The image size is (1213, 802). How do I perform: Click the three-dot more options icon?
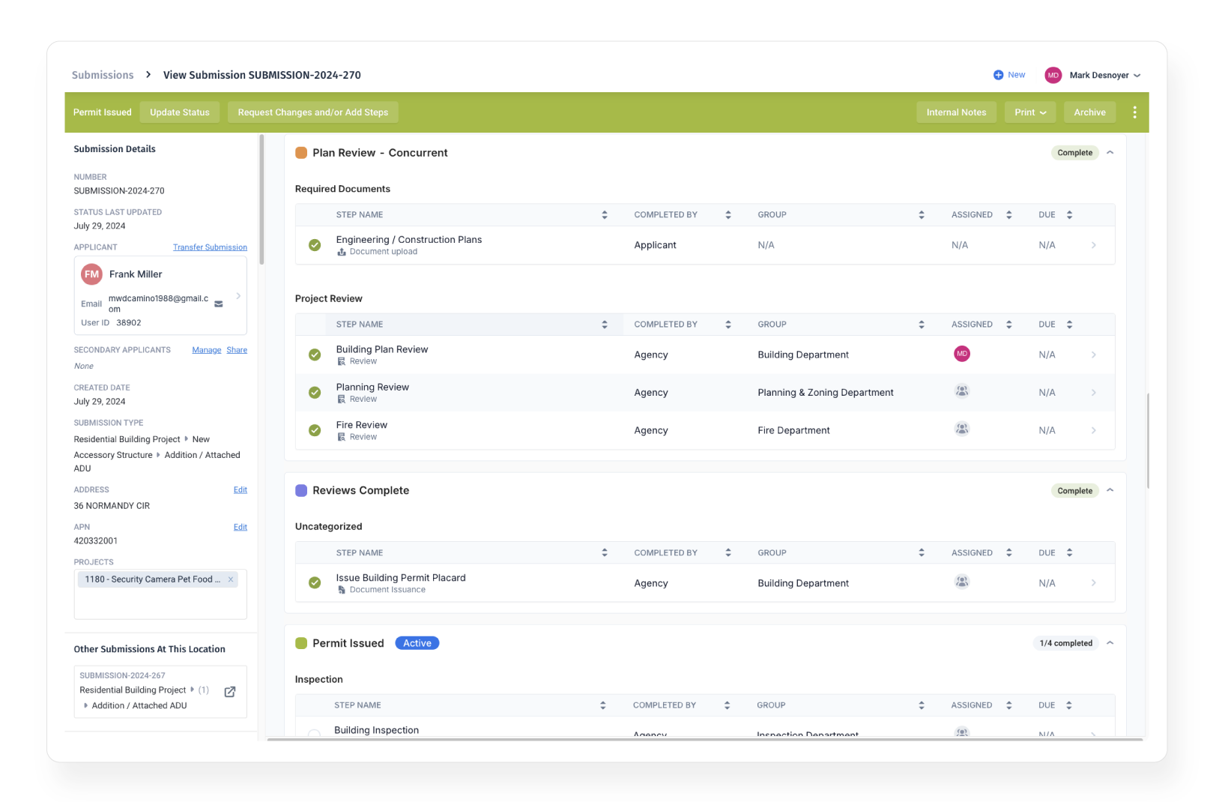click(1134, 112)
